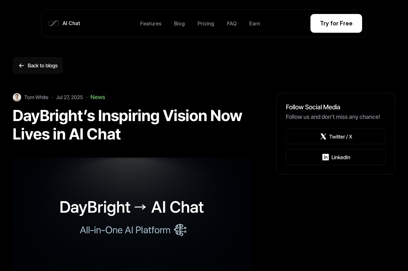408x271 pixels.
Task: Click the AI Chat infinity logo icon
Action: pos(54,23)
